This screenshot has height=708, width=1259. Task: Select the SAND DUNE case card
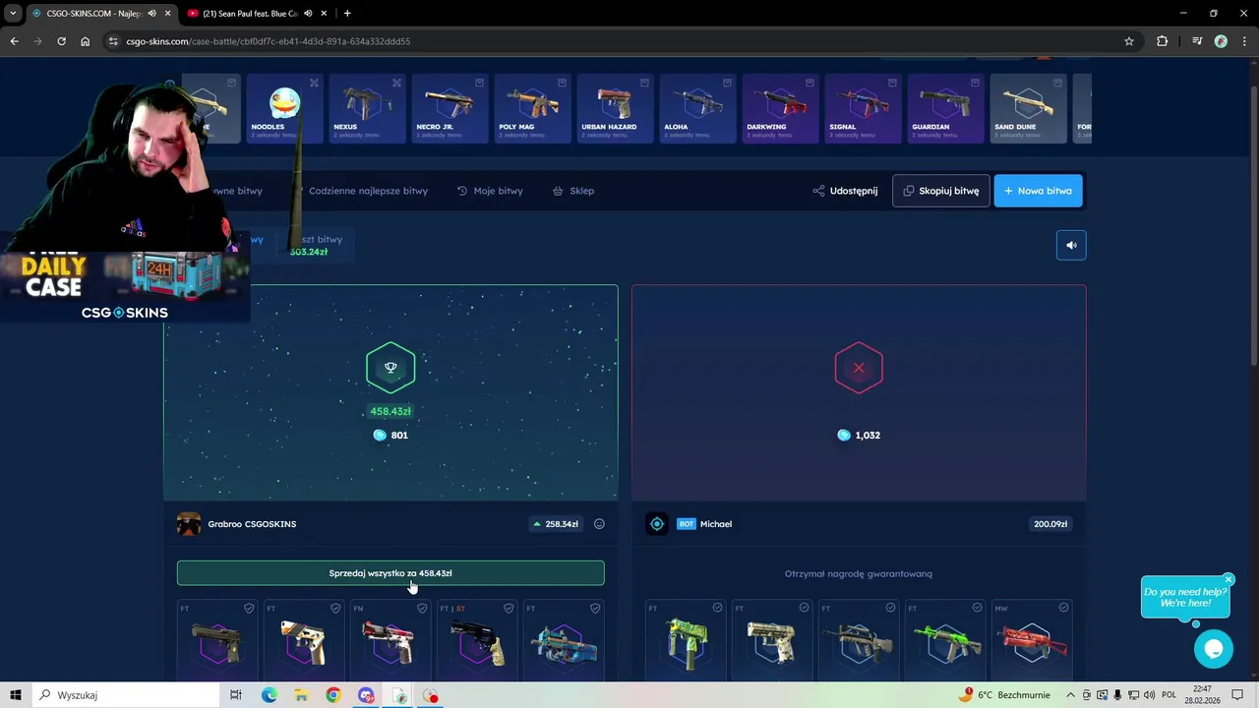[1027, 108]
